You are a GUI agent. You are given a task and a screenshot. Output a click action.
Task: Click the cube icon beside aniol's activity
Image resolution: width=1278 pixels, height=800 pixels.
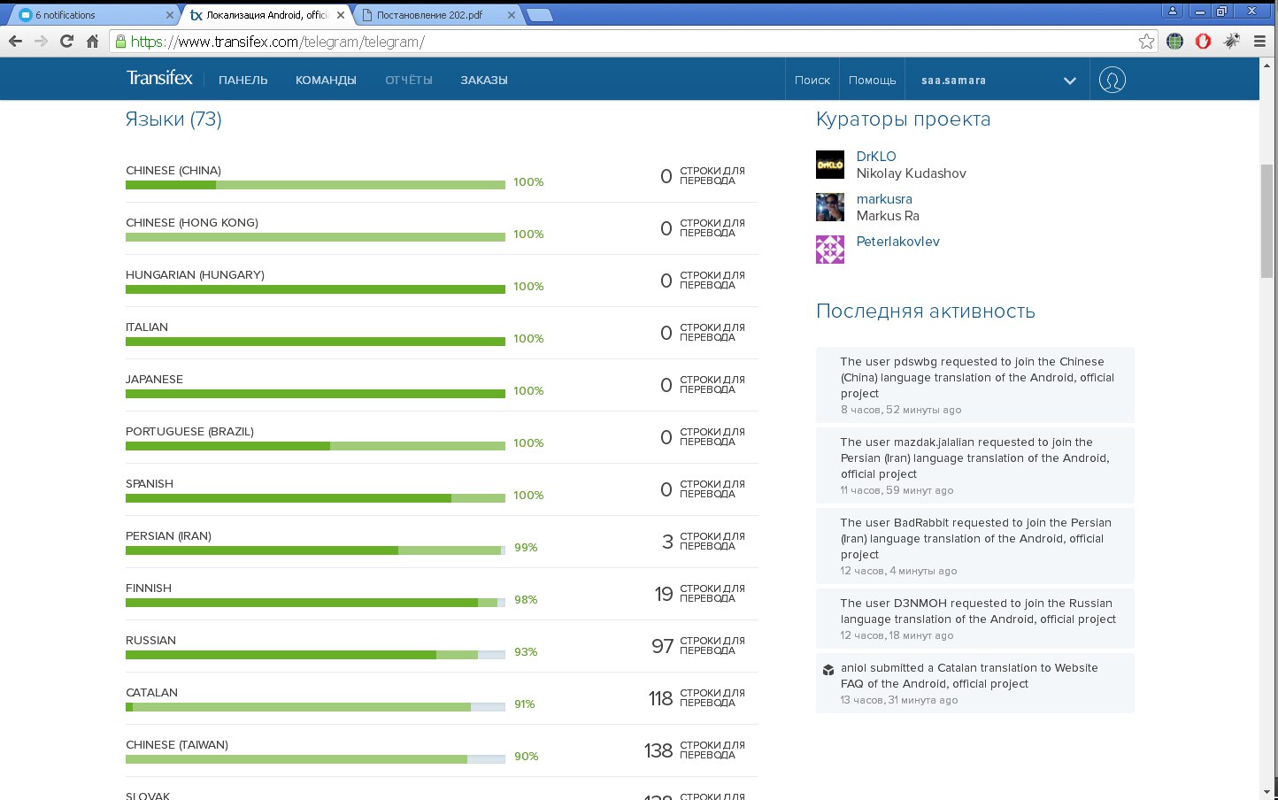click(828, 670)
